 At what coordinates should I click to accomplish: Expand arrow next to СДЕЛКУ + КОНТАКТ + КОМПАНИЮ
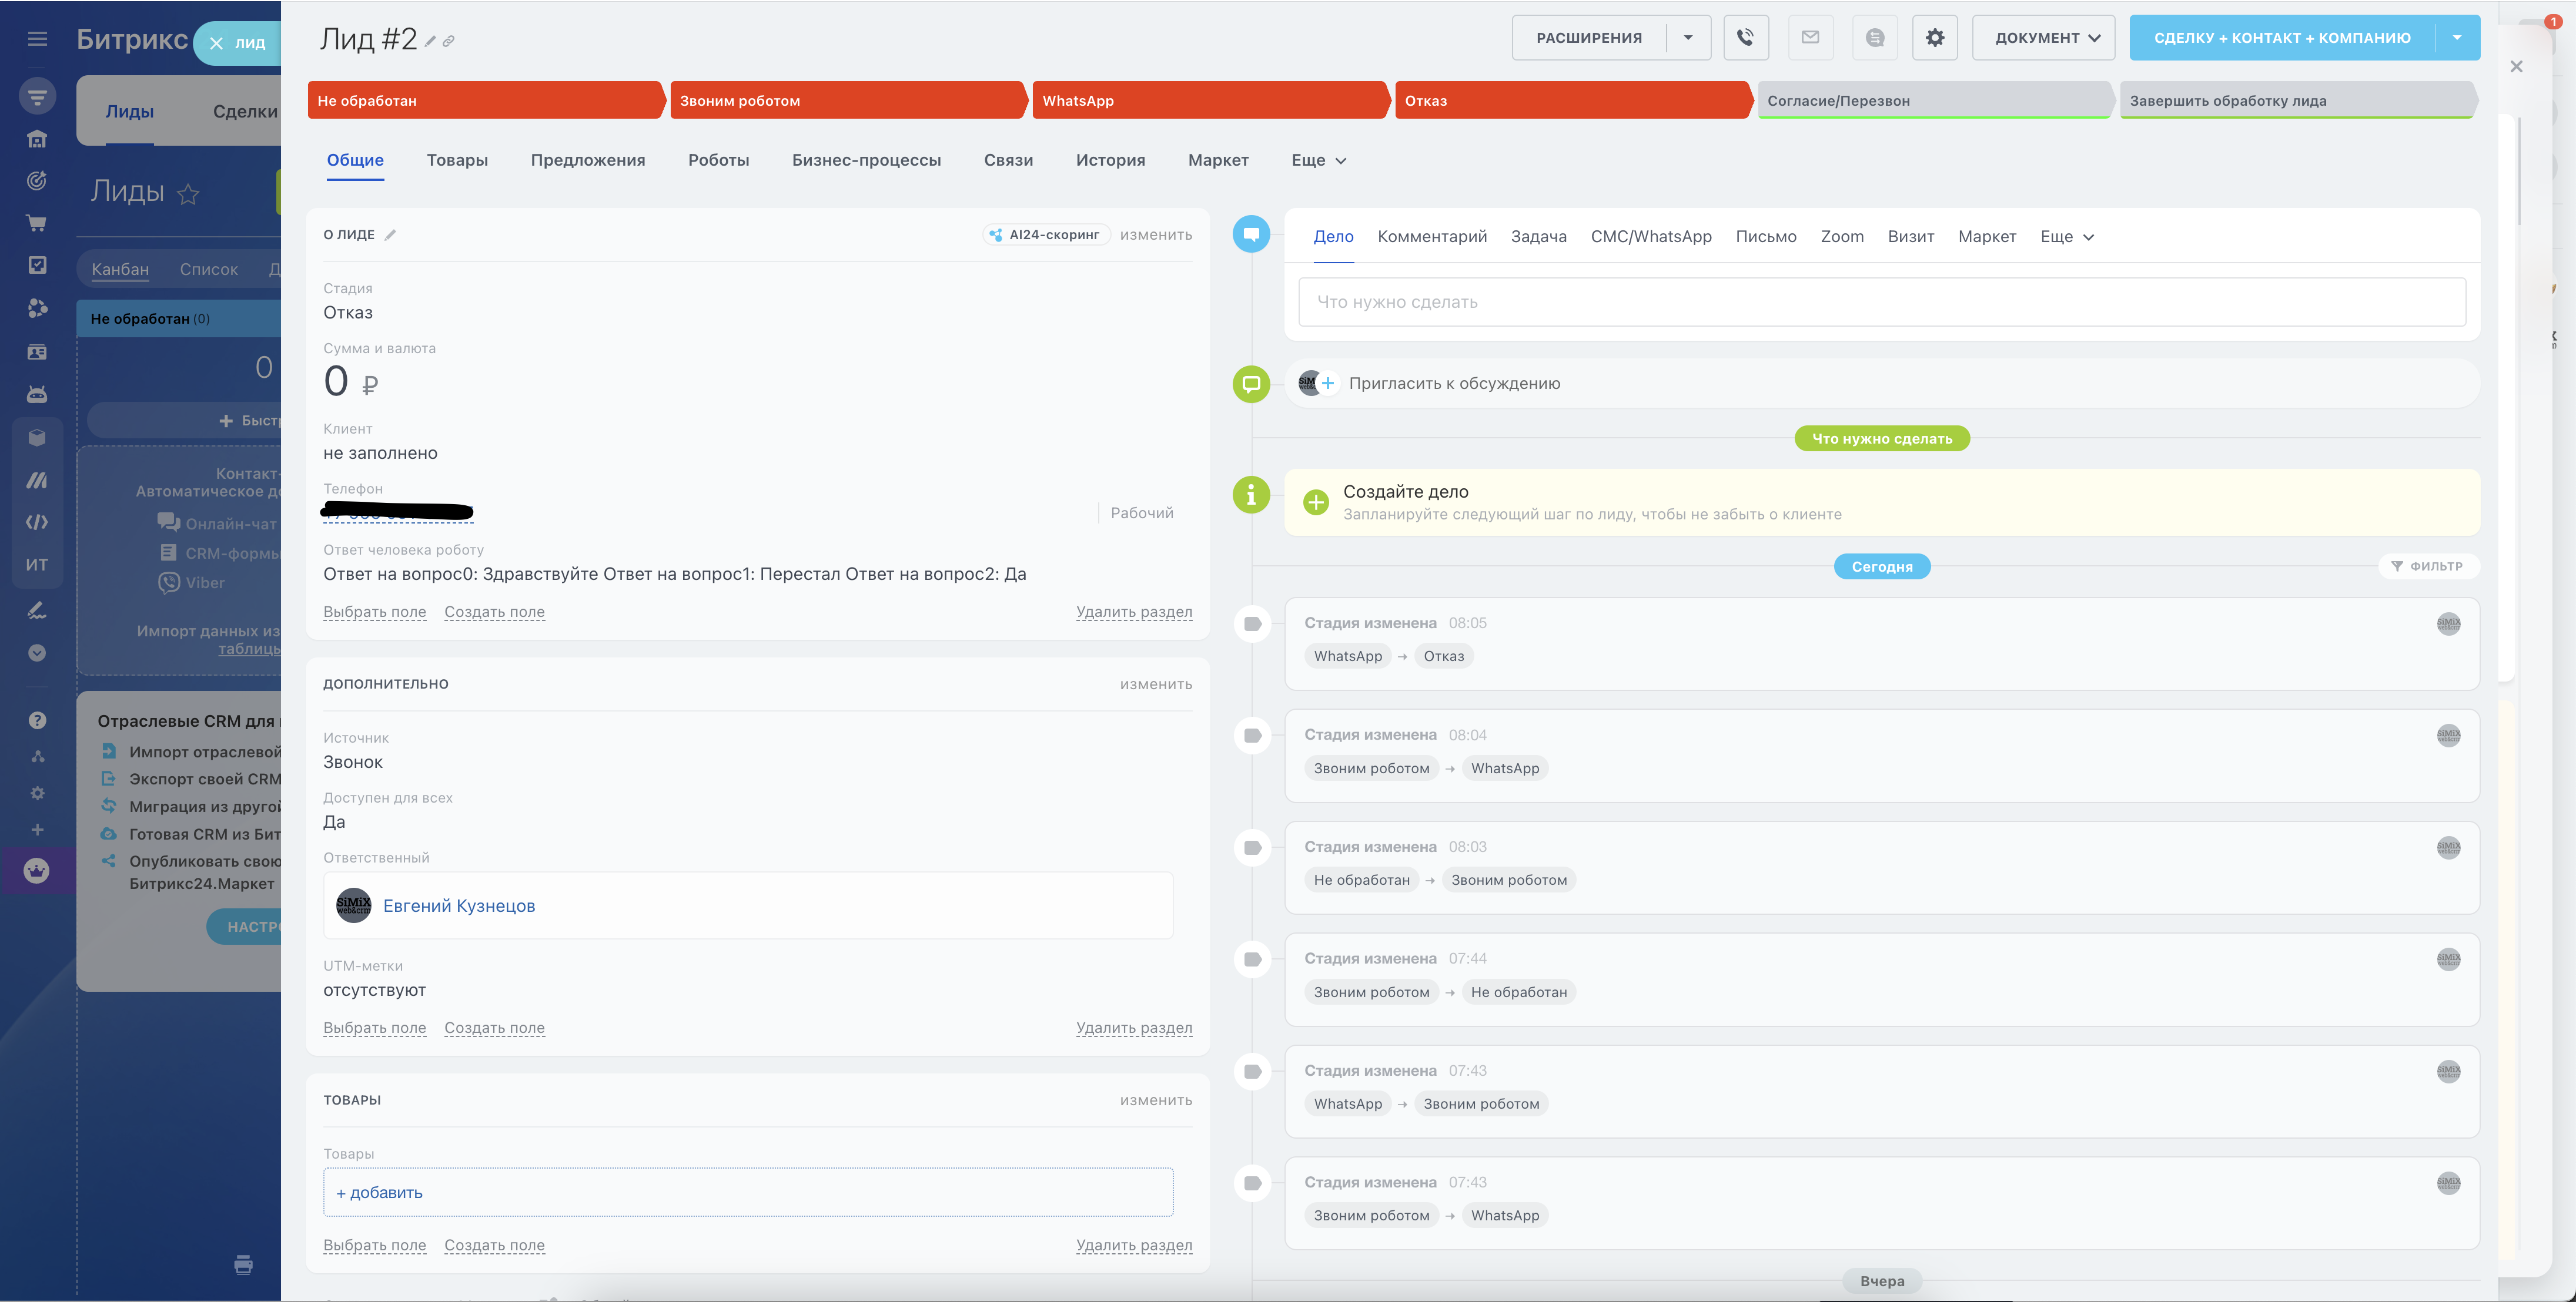click(2457, 38)
